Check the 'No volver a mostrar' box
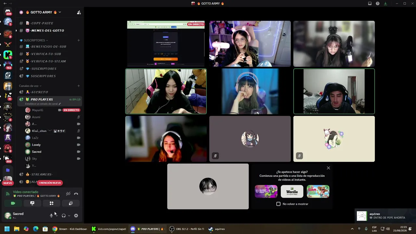The width and height of the screenshot is (416, 234). click(279, 204)
